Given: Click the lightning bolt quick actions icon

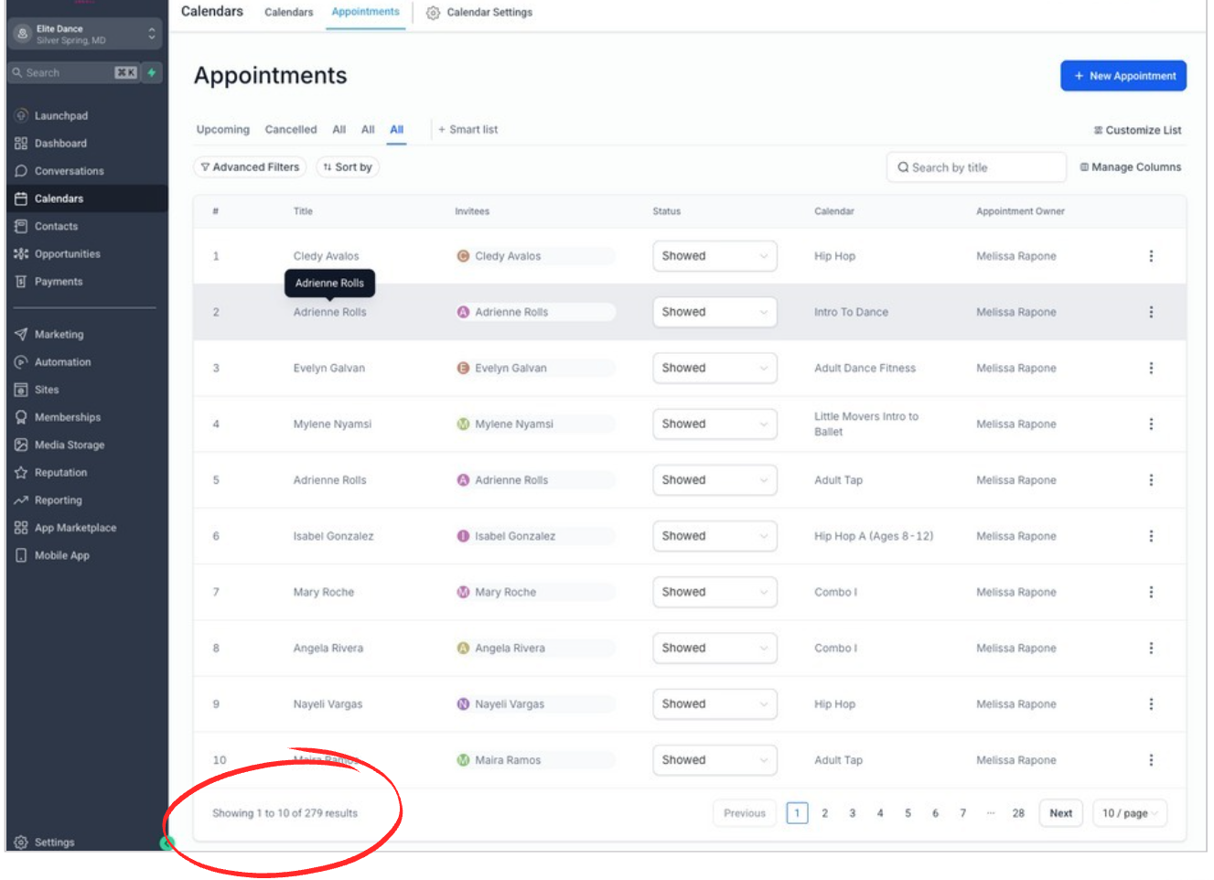Looking at the screenshot, I should 152,72.
